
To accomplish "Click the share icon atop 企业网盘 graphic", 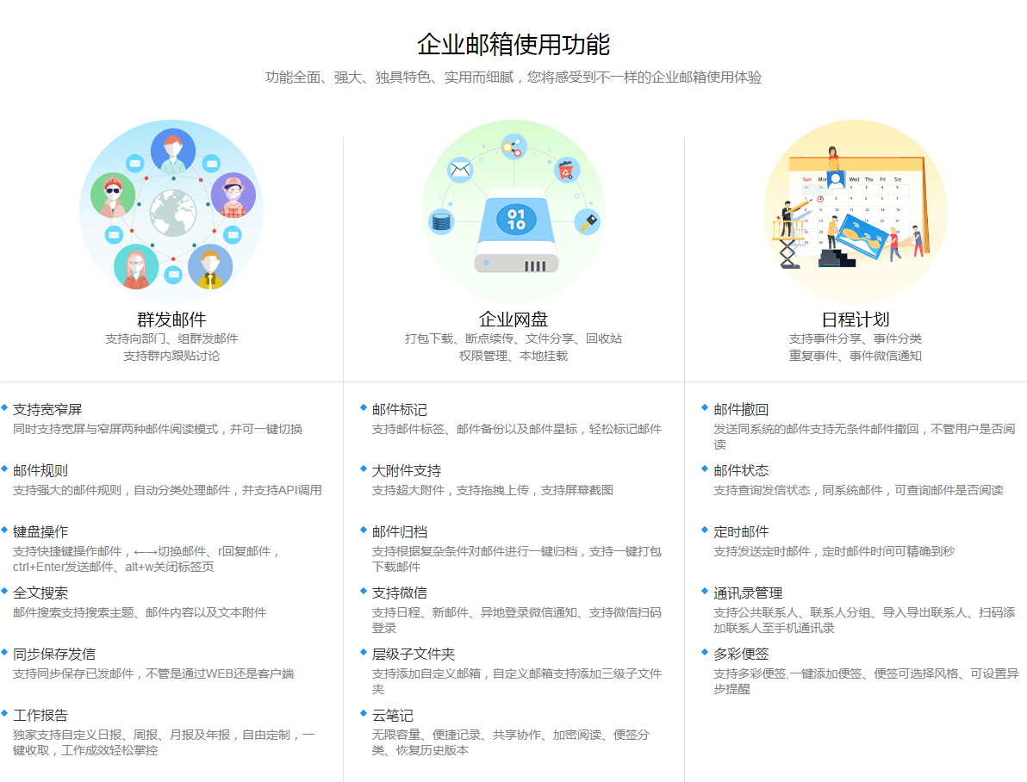I will [x=513, y=146].
